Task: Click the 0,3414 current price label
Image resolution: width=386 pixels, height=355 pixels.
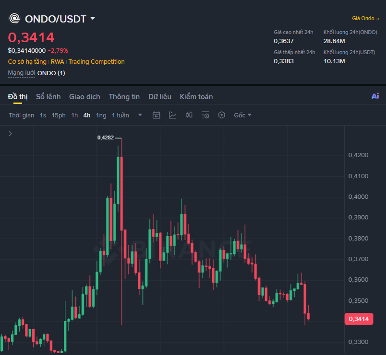Action: 359,319
